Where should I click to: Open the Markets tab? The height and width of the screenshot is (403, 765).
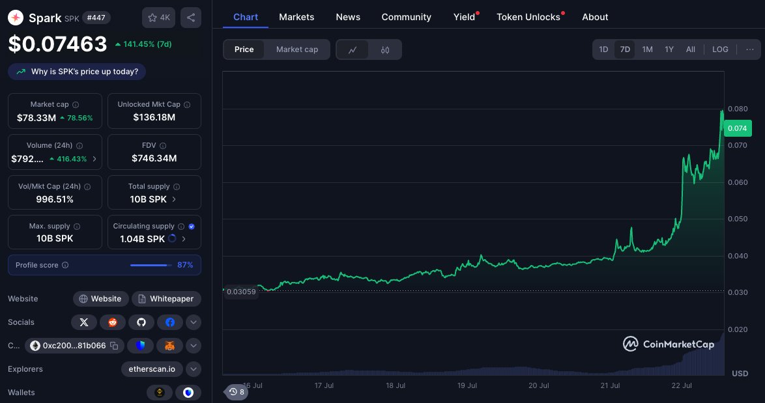(x=296, y=17)
